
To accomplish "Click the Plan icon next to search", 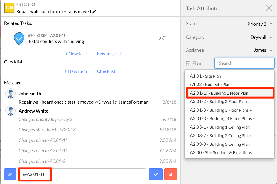I will click(x=188, y=64).
